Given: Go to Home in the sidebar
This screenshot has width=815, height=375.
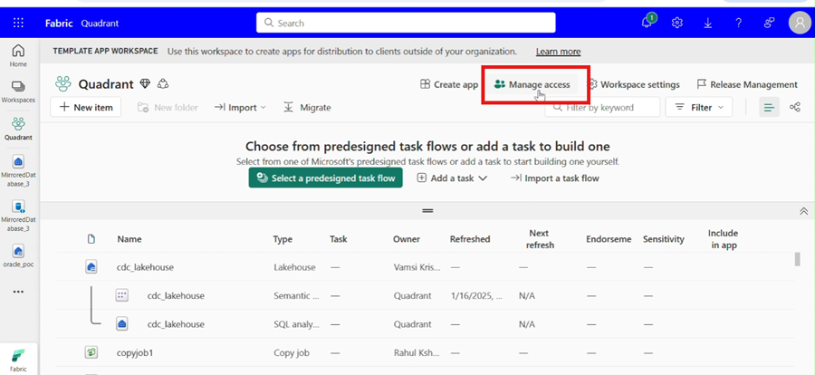Looking at the screenshot, I should click(x=18, y=55).
